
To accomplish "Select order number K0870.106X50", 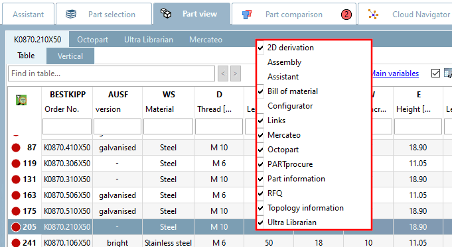I will click(x=67, y=243).
